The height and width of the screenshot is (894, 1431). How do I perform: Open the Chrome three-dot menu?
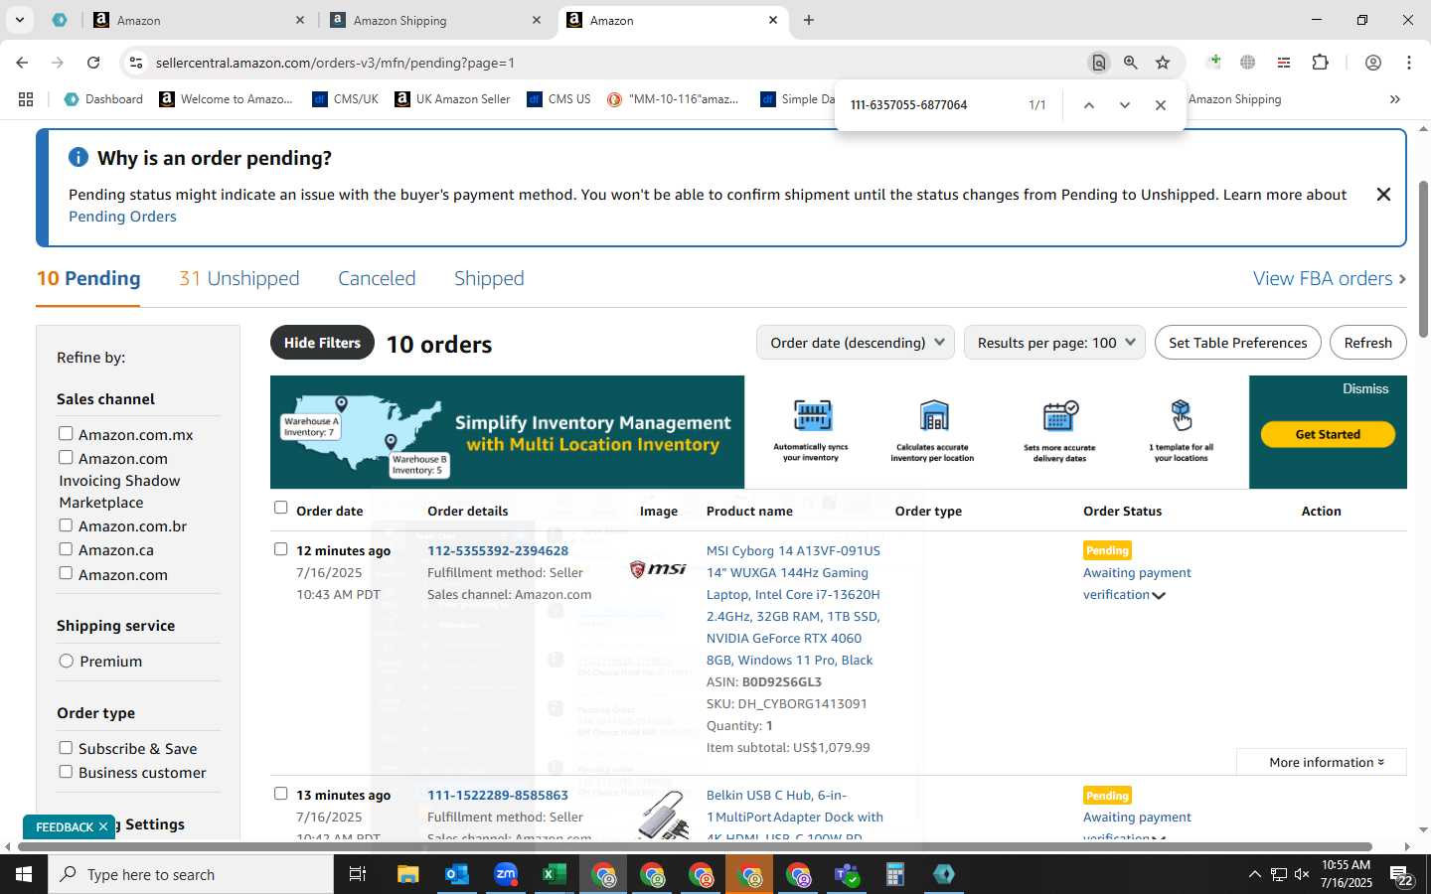(x=1408, y=63)
